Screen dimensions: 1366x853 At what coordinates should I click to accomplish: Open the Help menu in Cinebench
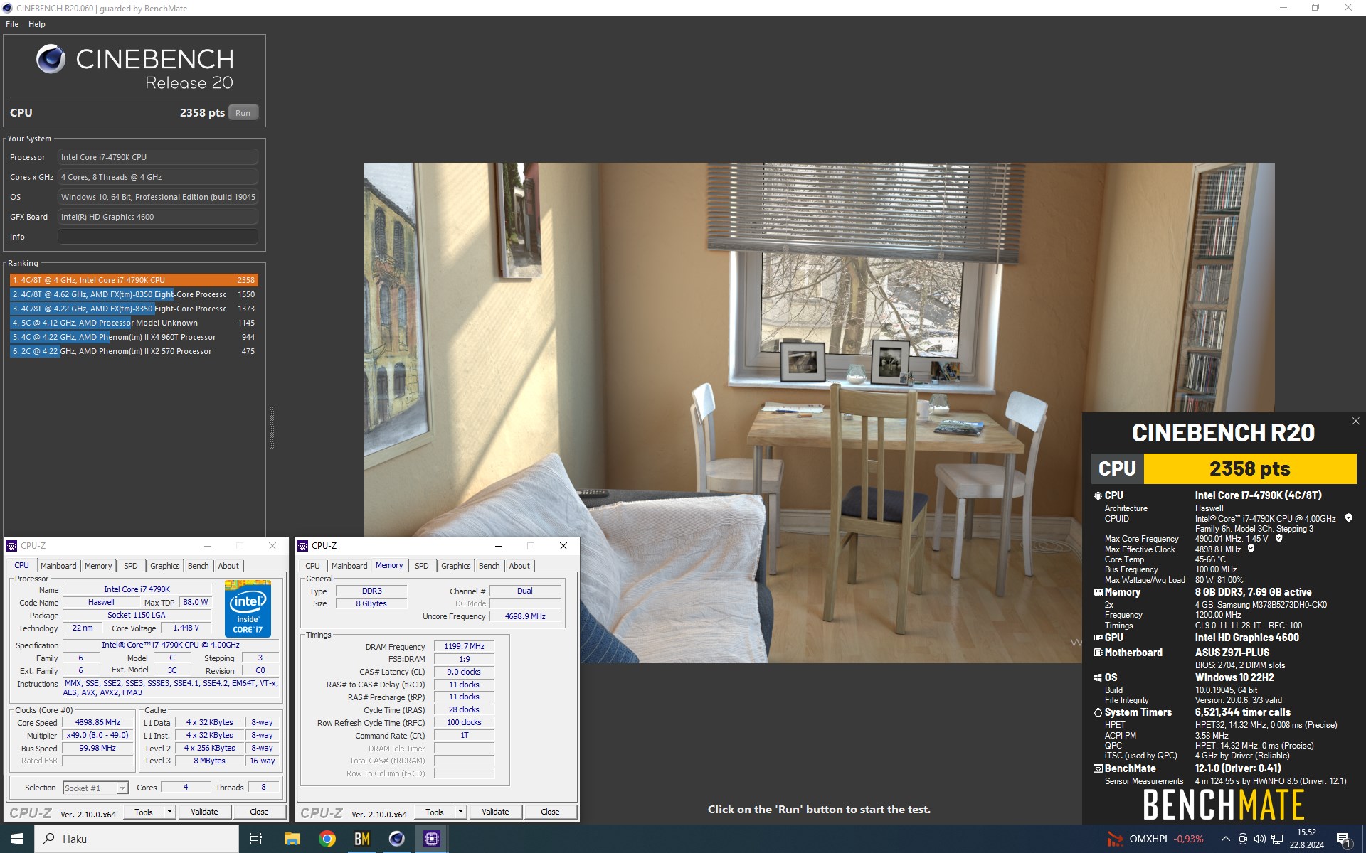(37, 24)
